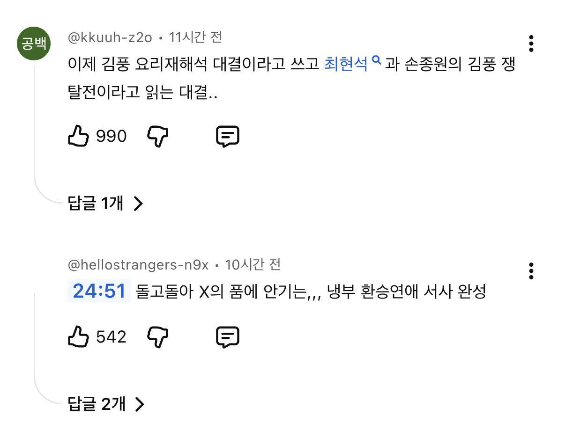The height and width of the screenshot is (438, 565).
Task: Click reply icon under @hellostrangers-n9x's comment
Action: [x=228, y=337]
